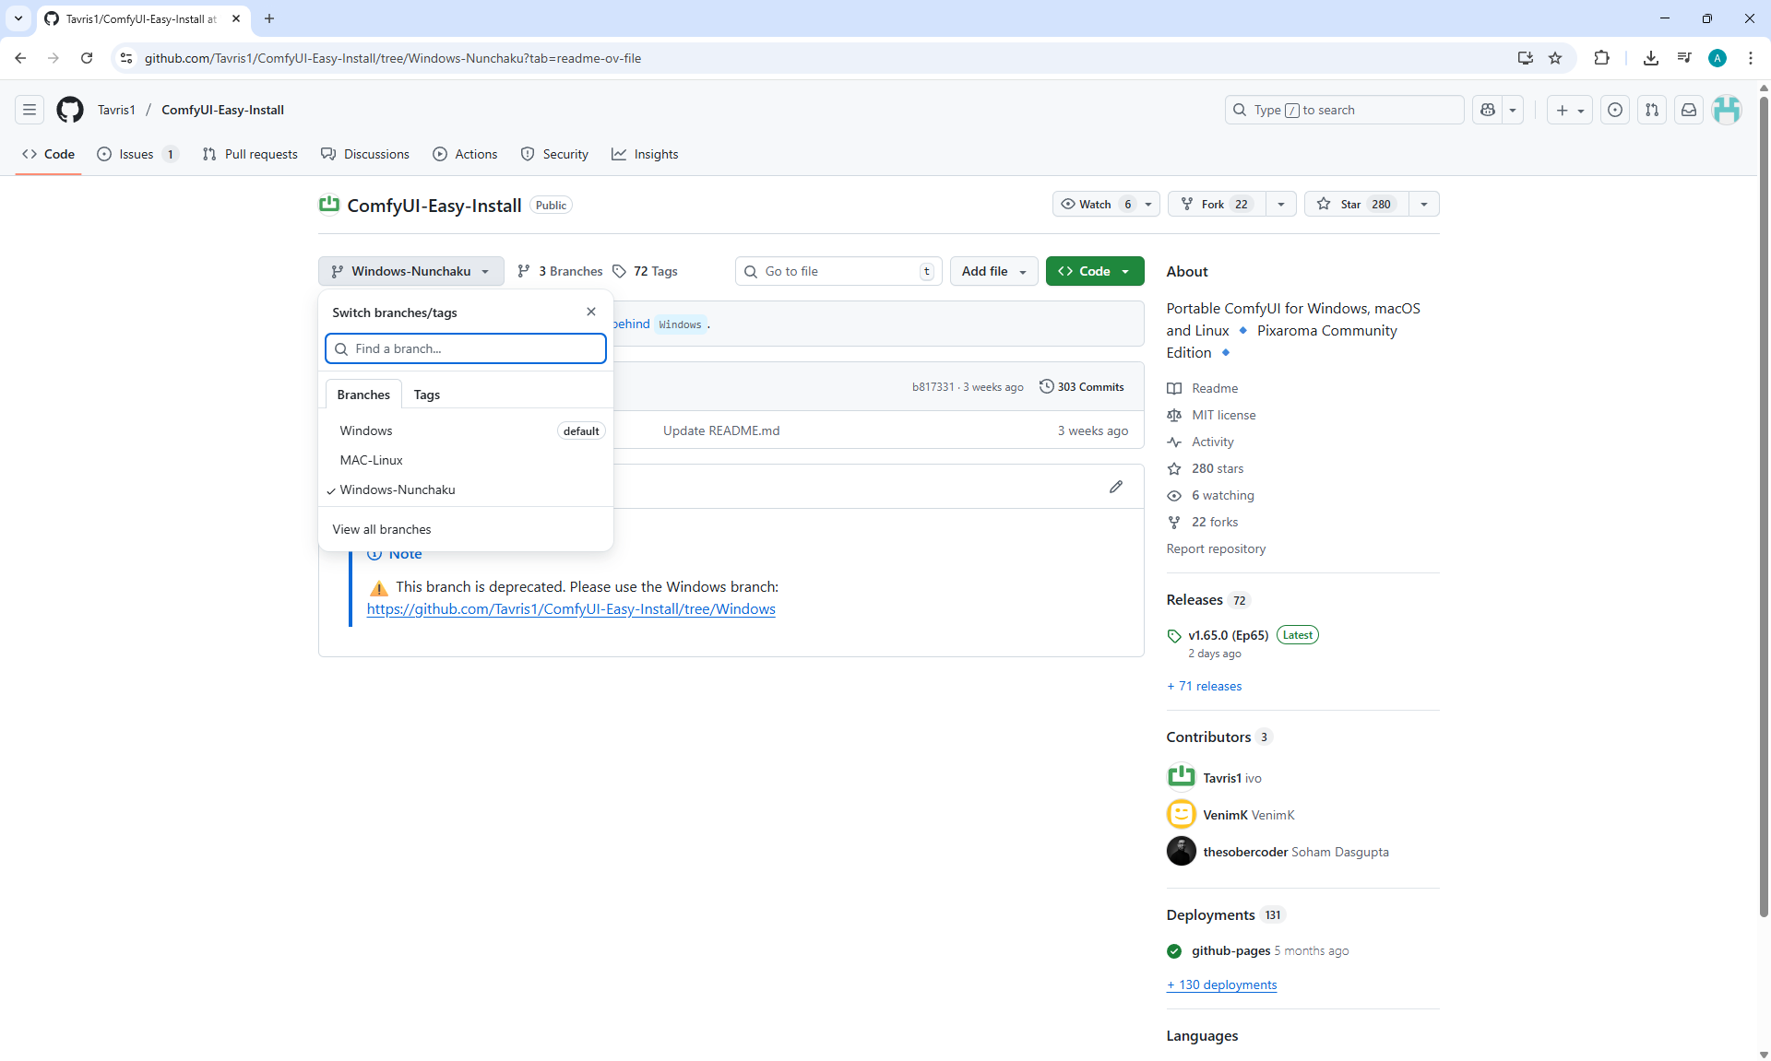
Task: Open the Copilot chat icon
Action: click(1488, 110)
